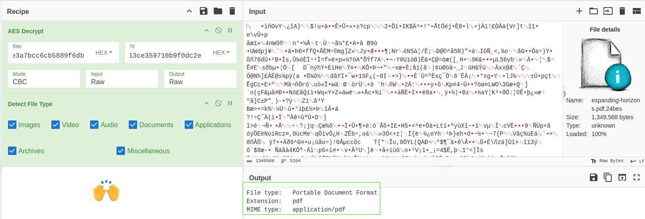This screenshot has width=645, height=219.
Task: Add a new input tab
Action: (x=579, y=11)
